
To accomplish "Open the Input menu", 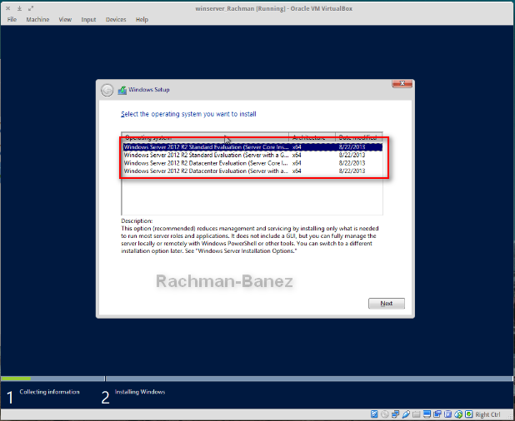I will [x=88, y=20].
